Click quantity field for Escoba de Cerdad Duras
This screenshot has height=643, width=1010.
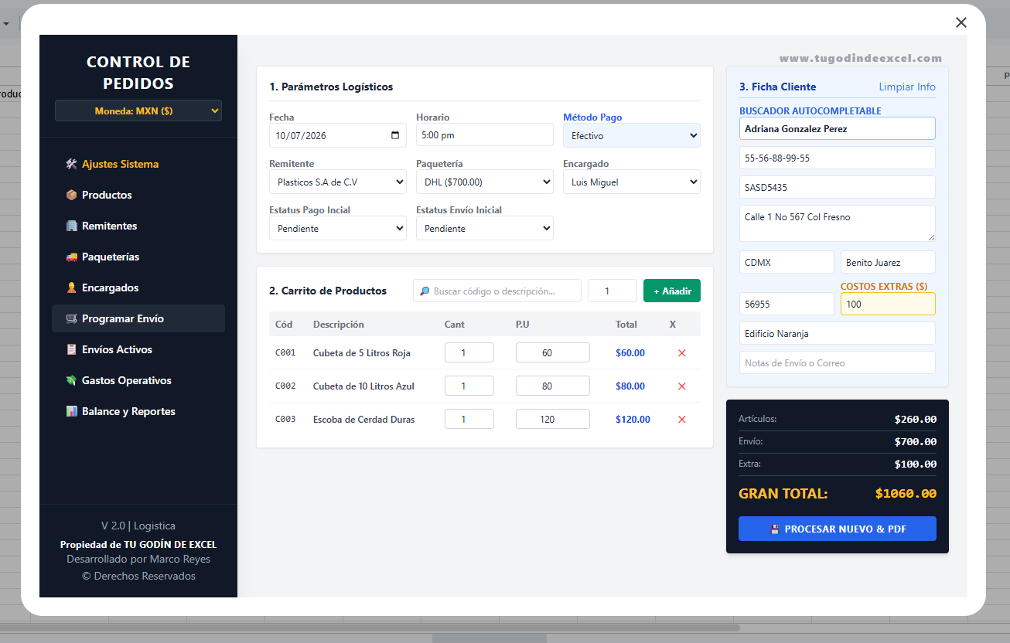point(469,419)
